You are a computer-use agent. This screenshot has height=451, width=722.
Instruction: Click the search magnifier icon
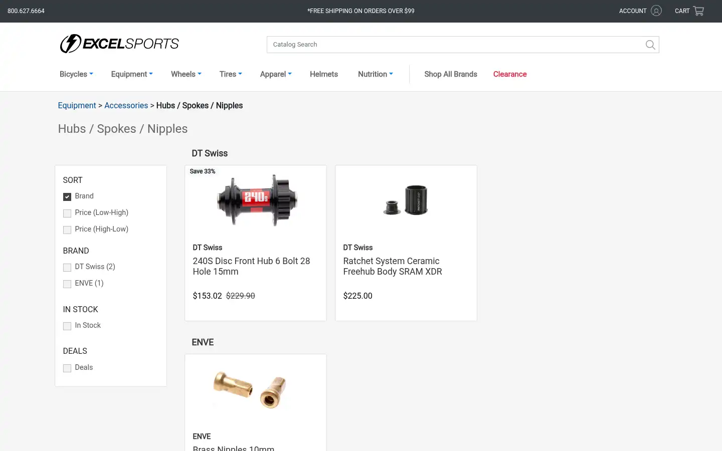650,45
